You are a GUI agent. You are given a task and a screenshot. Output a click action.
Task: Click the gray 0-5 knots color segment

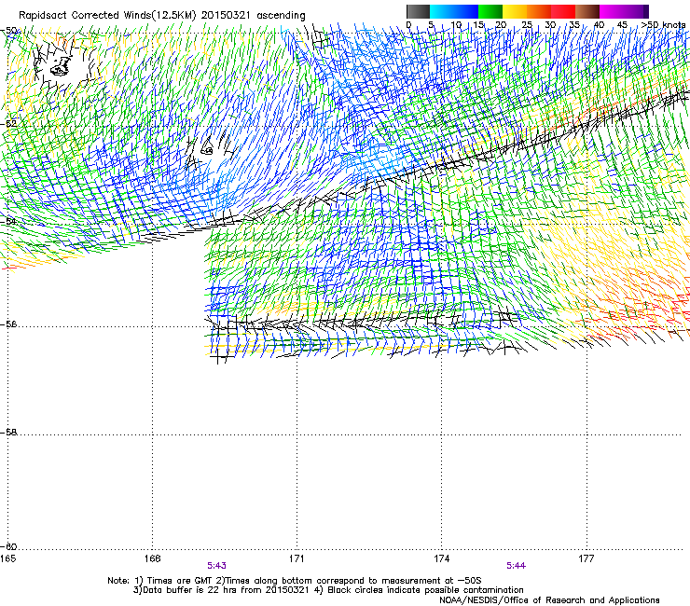418,11
